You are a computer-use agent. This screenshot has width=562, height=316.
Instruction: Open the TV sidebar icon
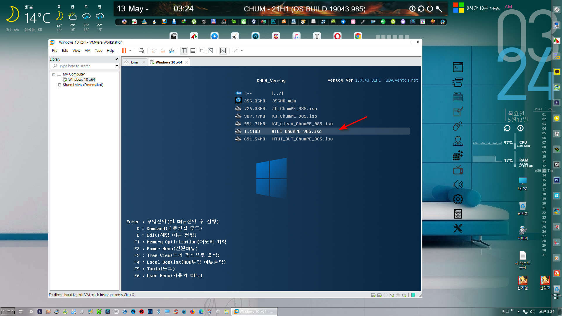click(x=458, y=170)
